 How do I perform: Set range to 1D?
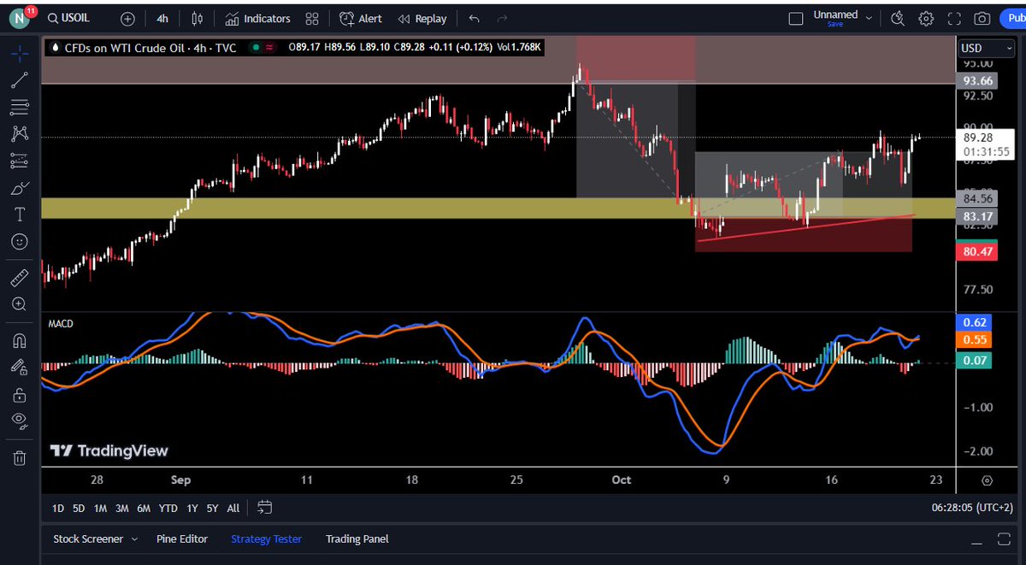(58, 508)
